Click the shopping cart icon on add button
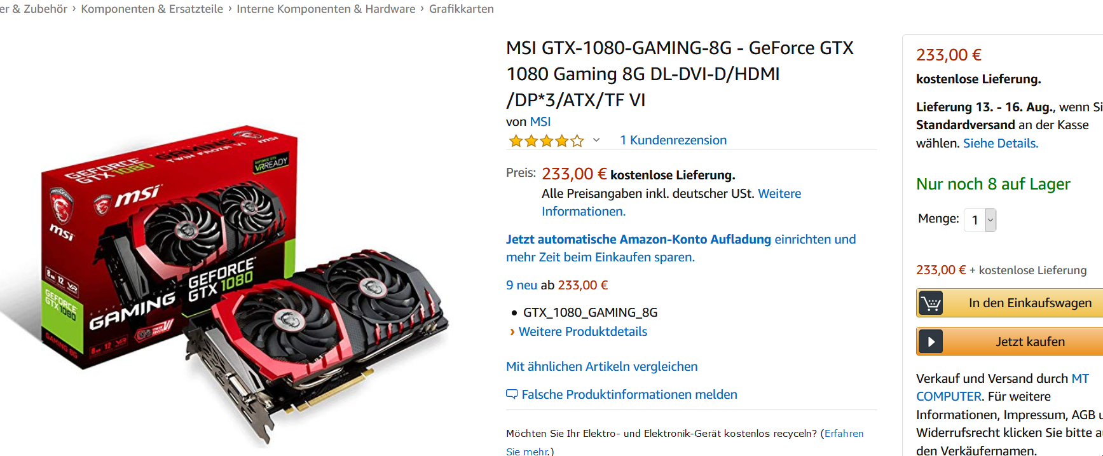 pyautogui.click(x=931, y=303)
